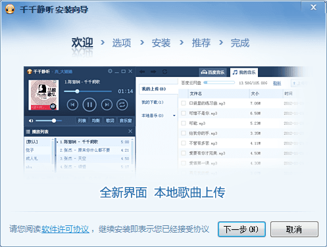Select playlist track 2.张杰 - 原来你什么都不要
Viewport: 327px width, 247px height.
tap(94, 150)
